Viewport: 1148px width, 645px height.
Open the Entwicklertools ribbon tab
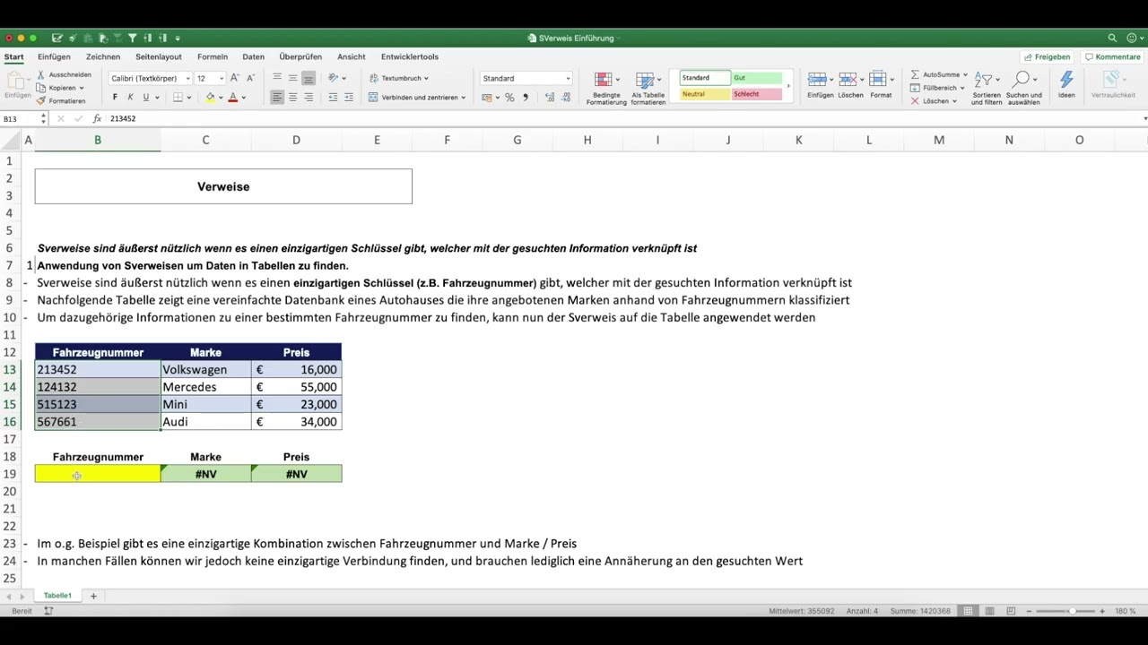tap(410, 56)
